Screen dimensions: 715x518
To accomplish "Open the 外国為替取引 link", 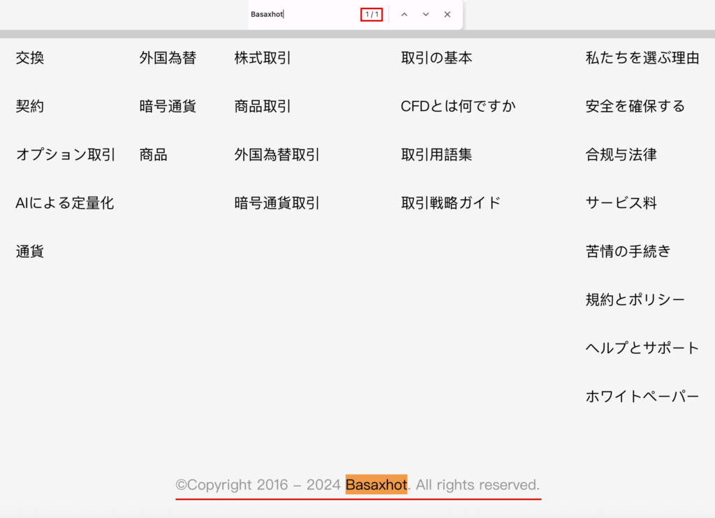I will click(x=277, y=154).
